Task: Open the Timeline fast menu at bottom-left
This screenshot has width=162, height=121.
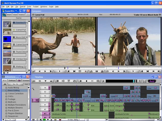Action: click(x=33, y=120)
